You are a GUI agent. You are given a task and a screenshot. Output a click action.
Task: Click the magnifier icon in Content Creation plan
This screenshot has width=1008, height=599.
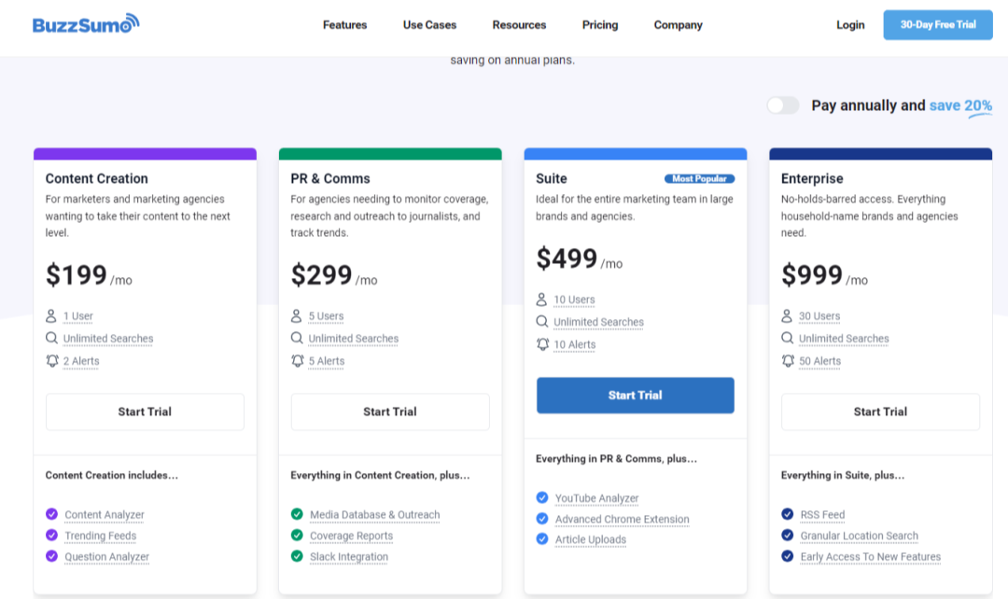[51, 338]
